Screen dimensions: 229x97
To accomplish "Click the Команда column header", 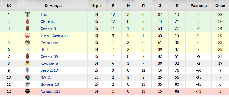I will (53, 6).
